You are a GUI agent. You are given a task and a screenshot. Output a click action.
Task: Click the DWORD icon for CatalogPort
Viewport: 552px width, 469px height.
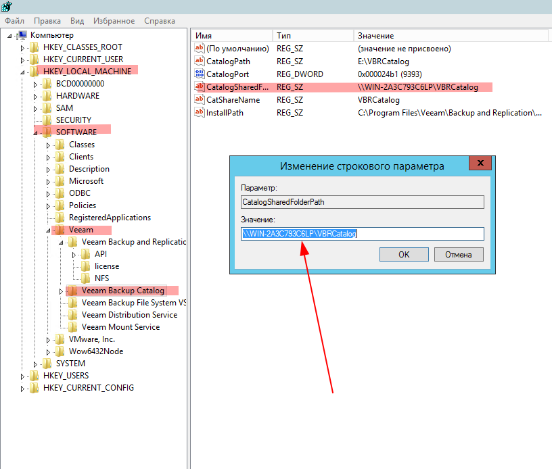(x=200, y=74)
